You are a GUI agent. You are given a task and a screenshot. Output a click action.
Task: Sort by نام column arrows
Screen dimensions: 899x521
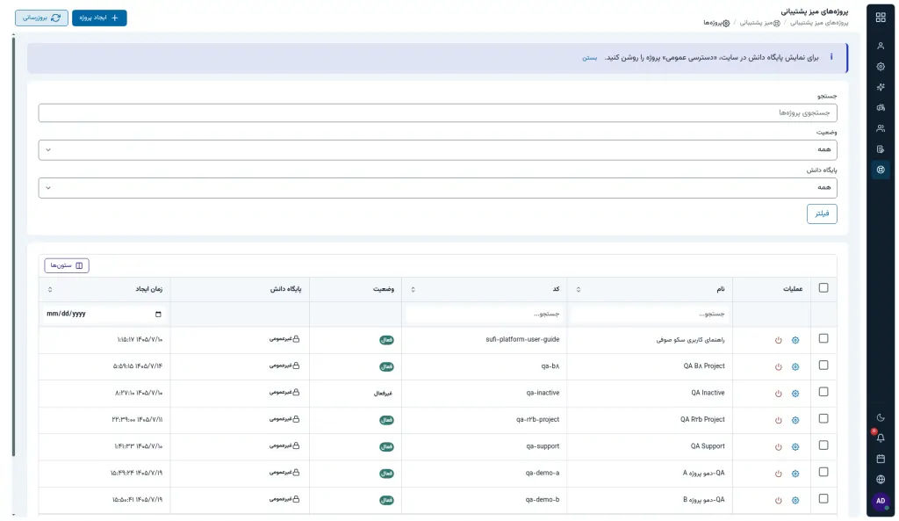(578, 290)
